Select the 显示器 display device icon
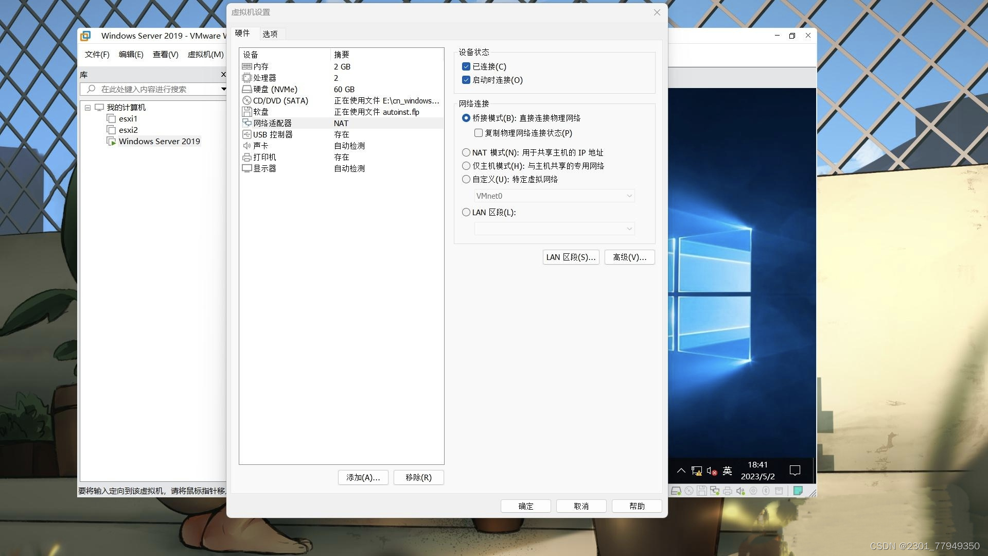This screenshot has height=556, width=988. click(246, 168)
